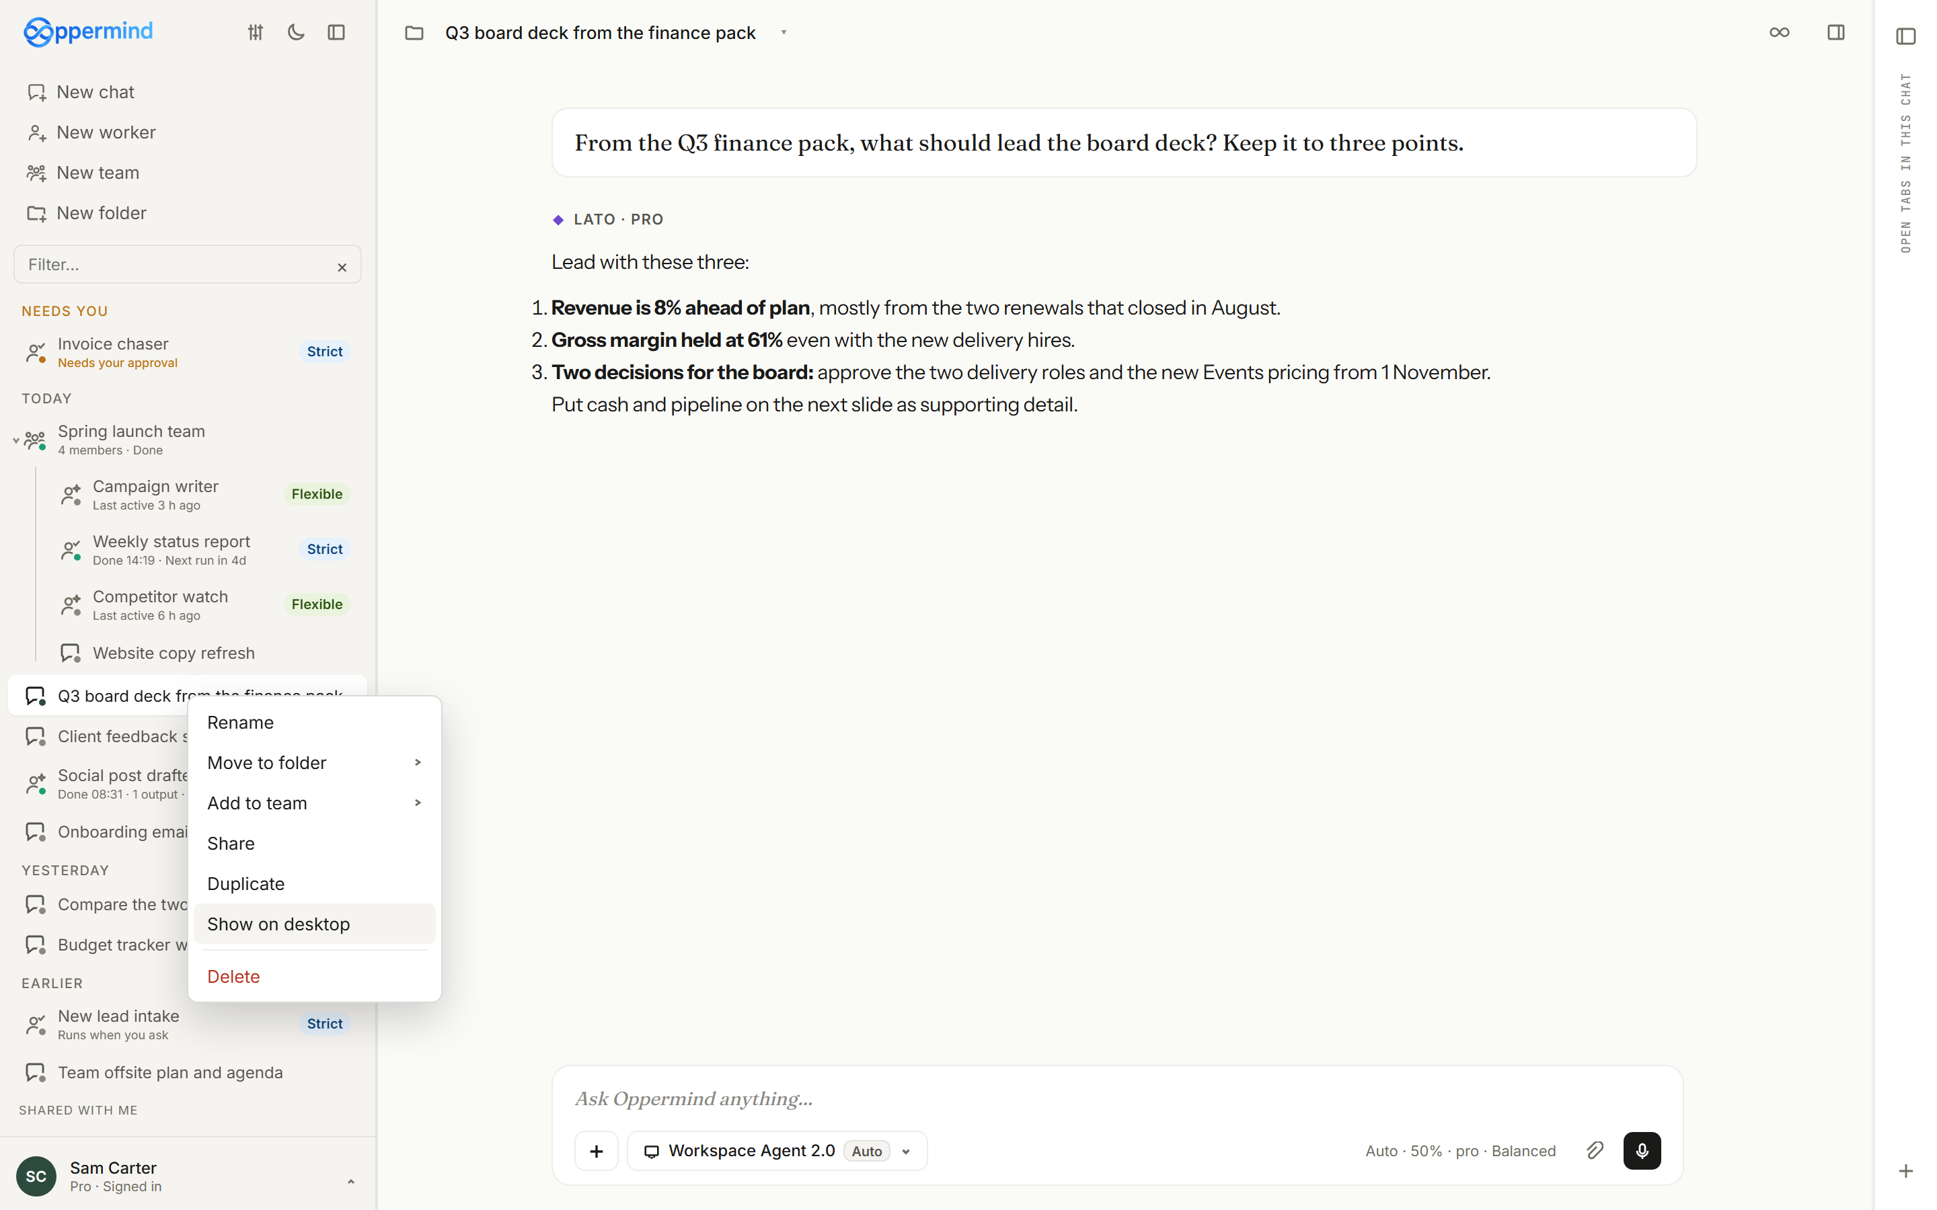Expand the Sam Carter account menu
Image resolution: width=1937 pixels, height=1210 pixels.
[x=350, y=1181]
